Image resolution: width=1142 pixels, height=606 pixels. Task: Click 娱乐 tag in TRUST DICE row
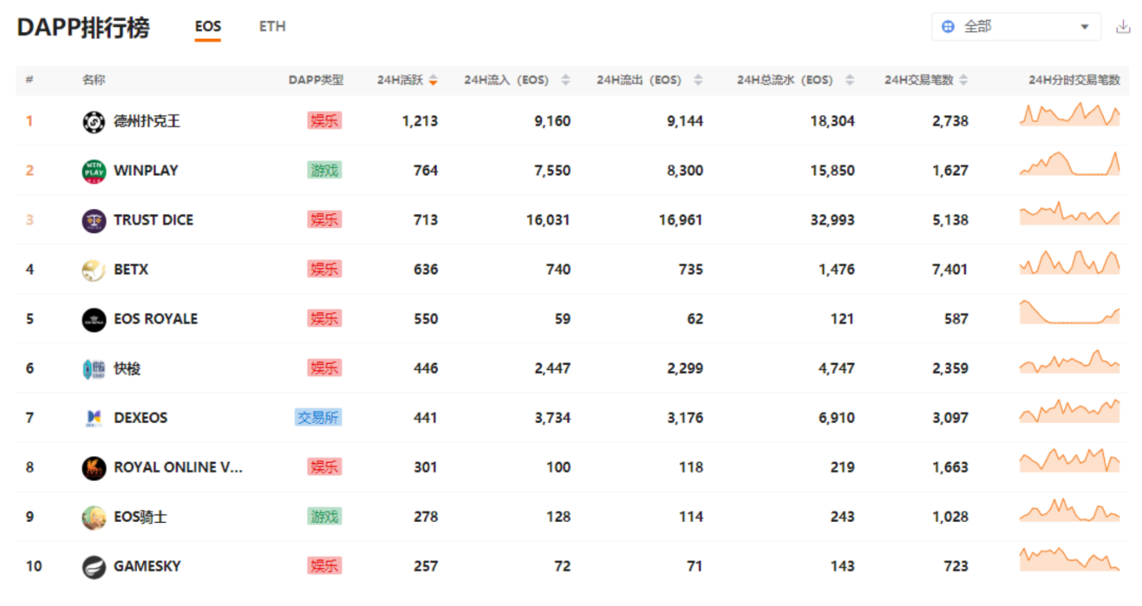pyautogui.click(x=324, y=220)
